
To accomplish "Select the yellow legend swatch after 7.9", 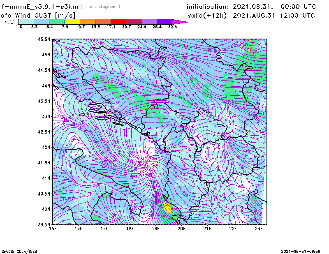I will tap(72, 22).
